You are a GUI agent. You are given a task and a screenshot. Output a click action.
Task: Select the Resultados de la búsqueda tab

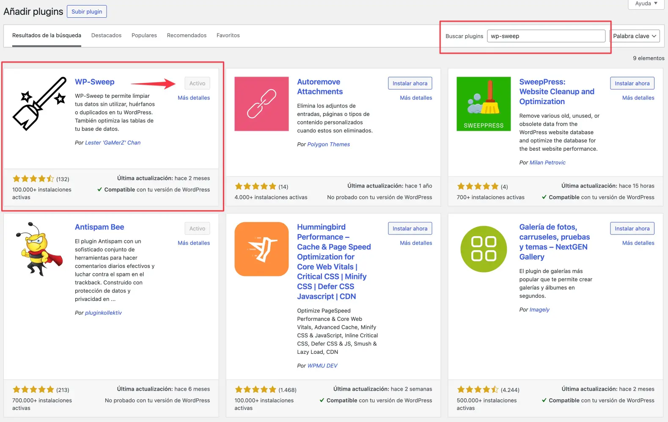[47, 36]
